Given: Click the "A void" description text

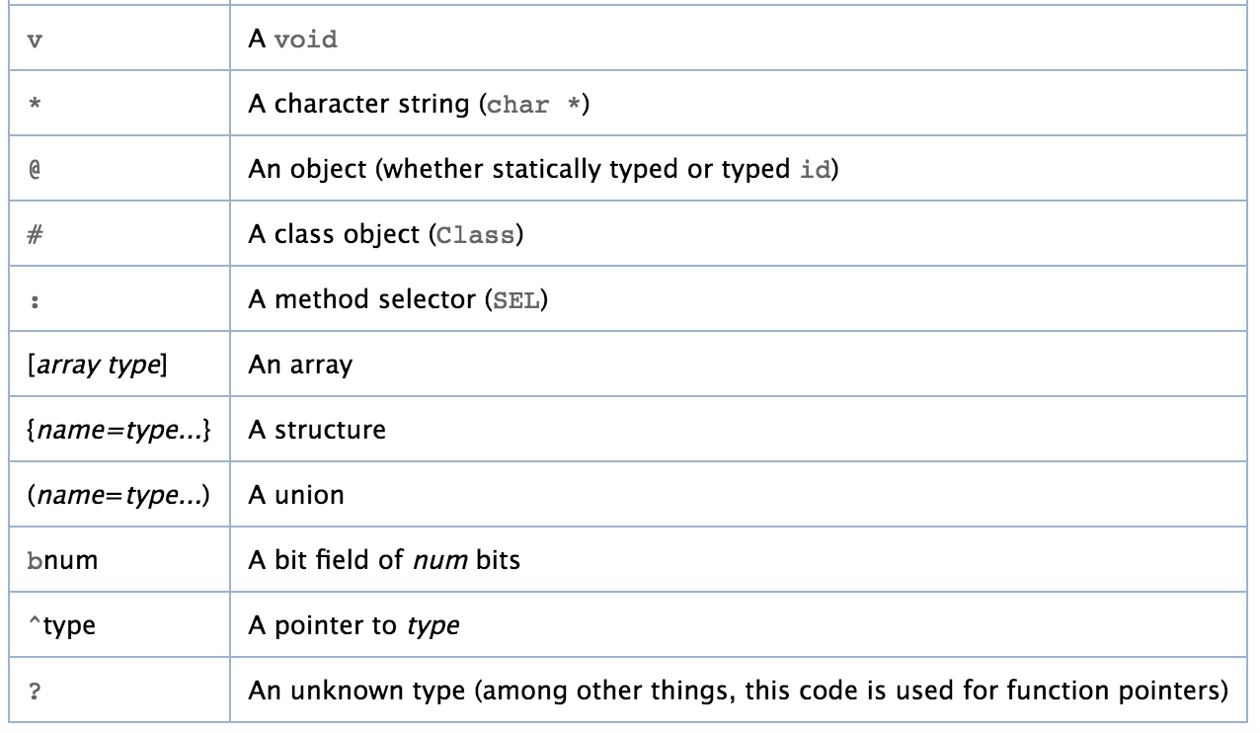Looking at the screenshot, I should [292, 40].
